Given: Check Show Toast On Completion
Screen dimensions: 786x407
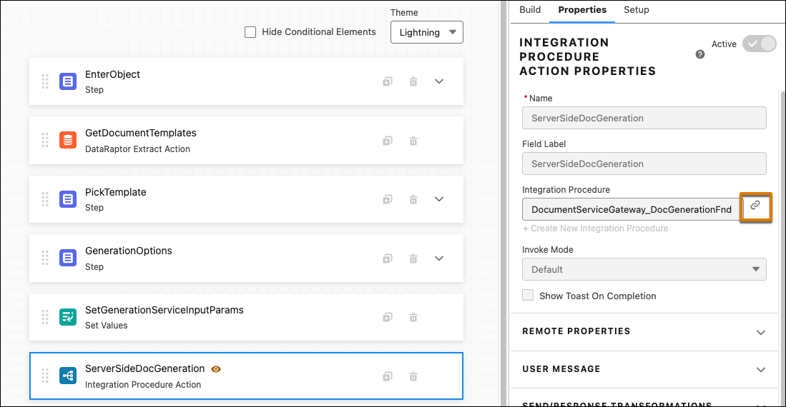Looking at the screenshot, I should [528, 295].
